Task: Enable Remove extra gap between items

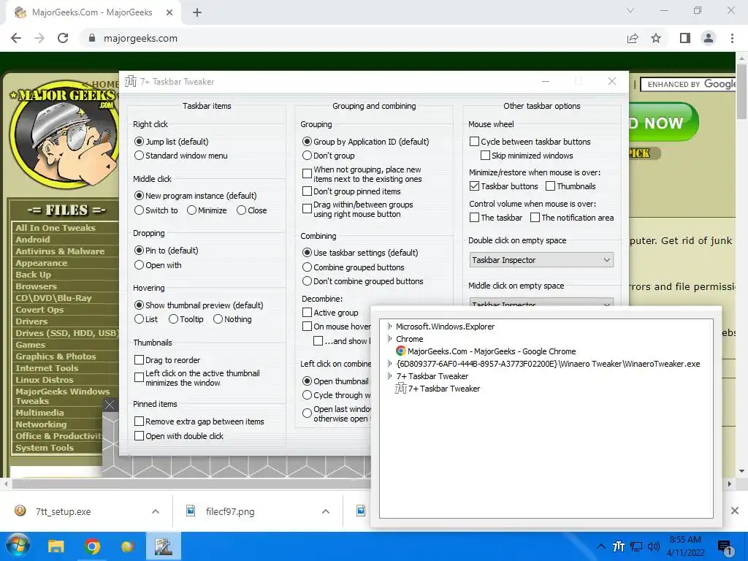Action: [140, 421]
